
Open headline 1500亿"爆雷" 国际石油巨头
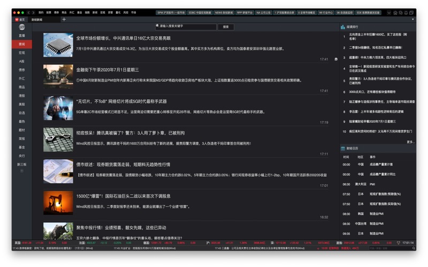pyautogui.click(x=124, y=196)
